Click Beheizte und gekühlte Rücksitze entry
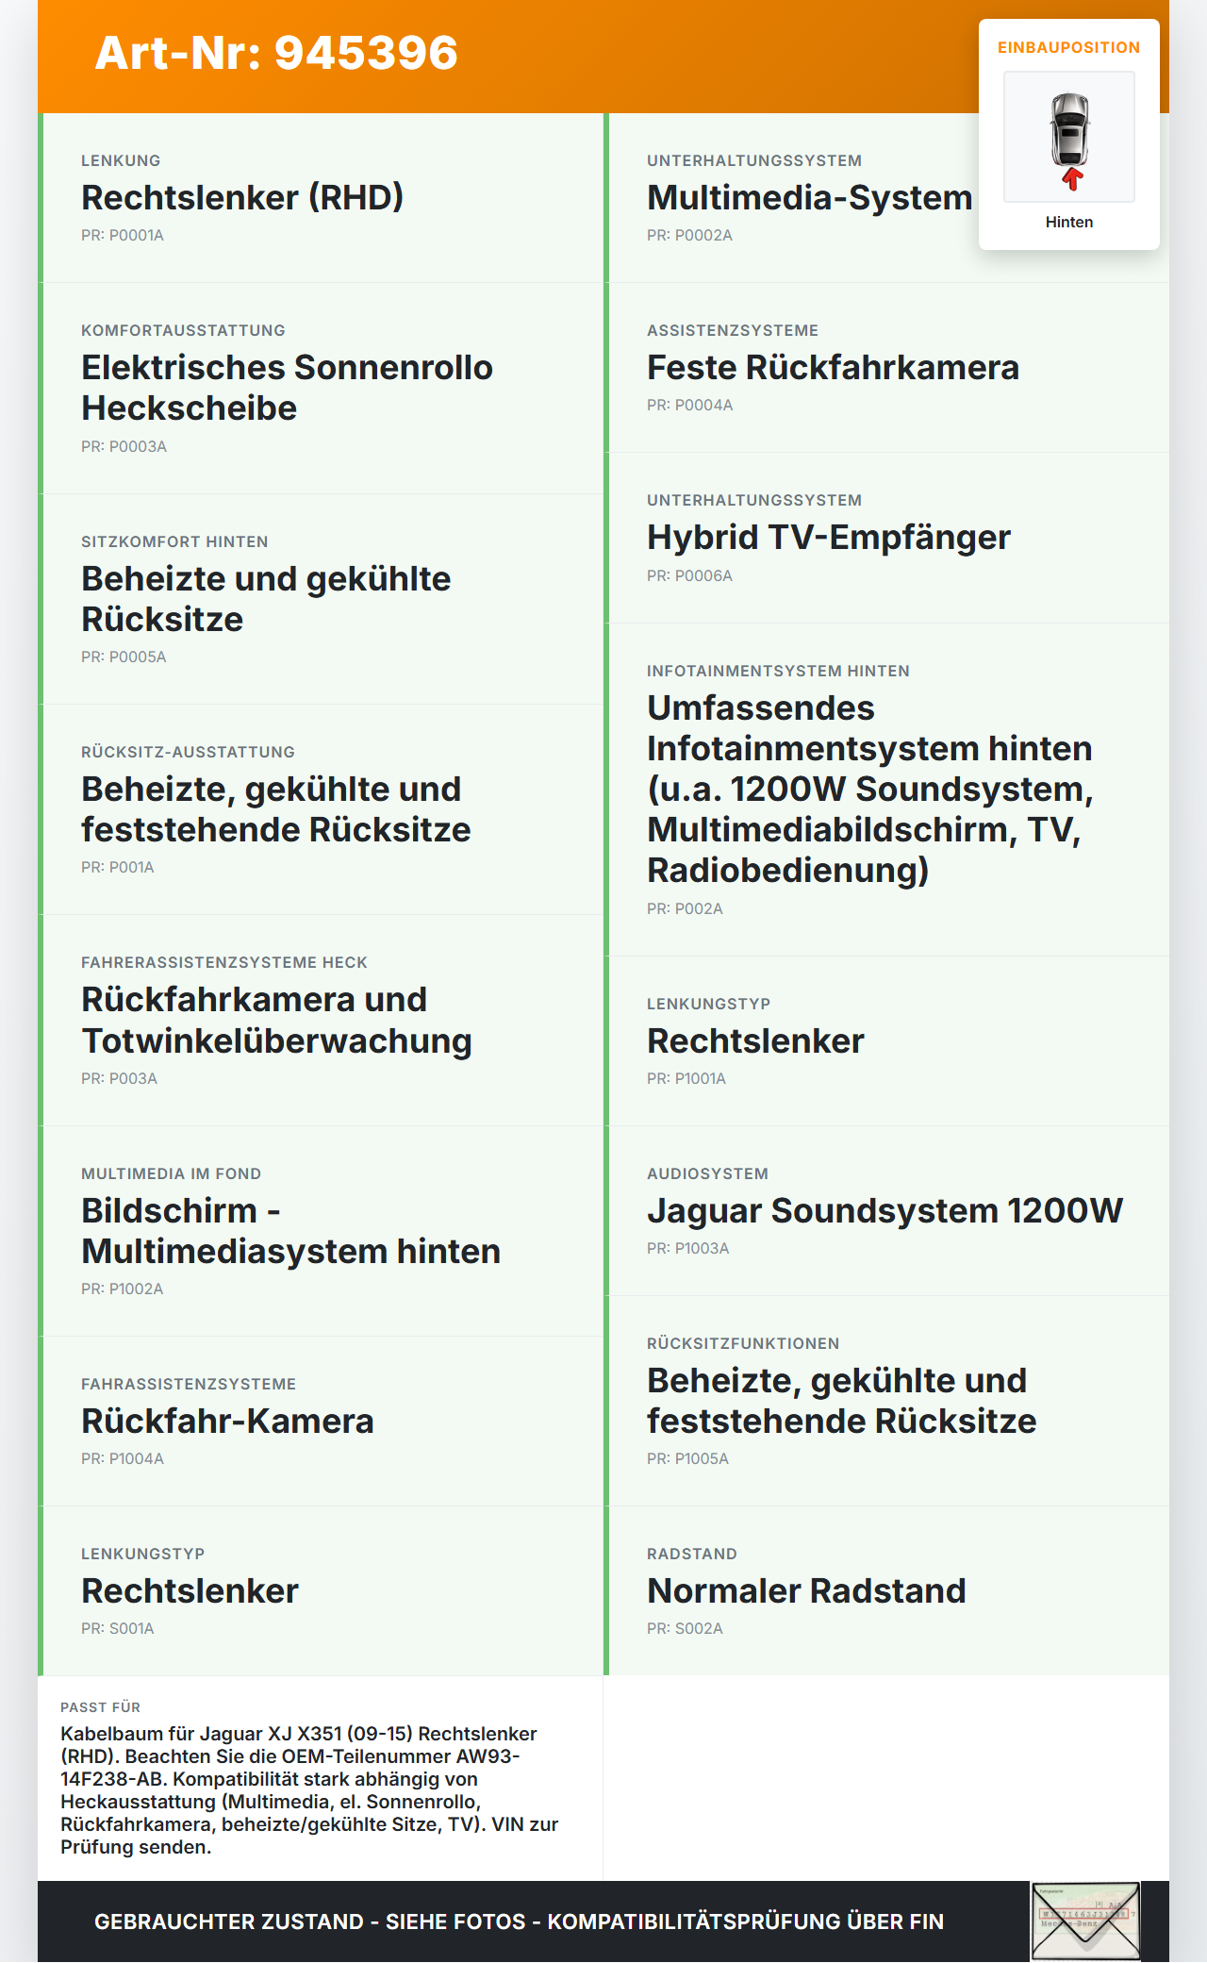The width and height of the screenshot is (1207, 1963). [x=321, y=599]
